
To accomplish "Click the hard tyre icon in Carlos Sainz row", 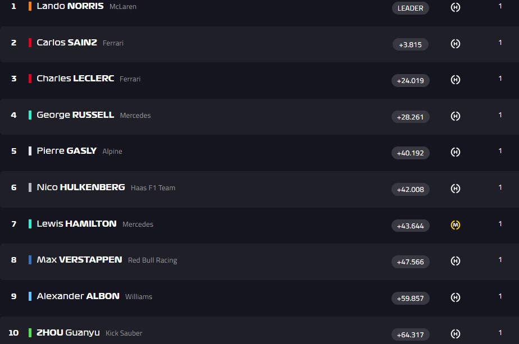I will pyautogui.click(x=456, y=44).
